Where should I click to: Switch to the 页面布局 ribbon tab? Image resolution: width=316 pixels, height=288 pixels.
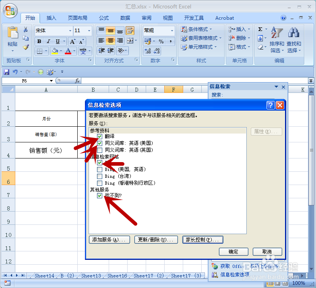click(78, 18)
